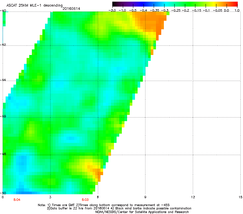Click the longitude label '3'
The width and height of the screenshot is (243, 214).
coord(50,197)
